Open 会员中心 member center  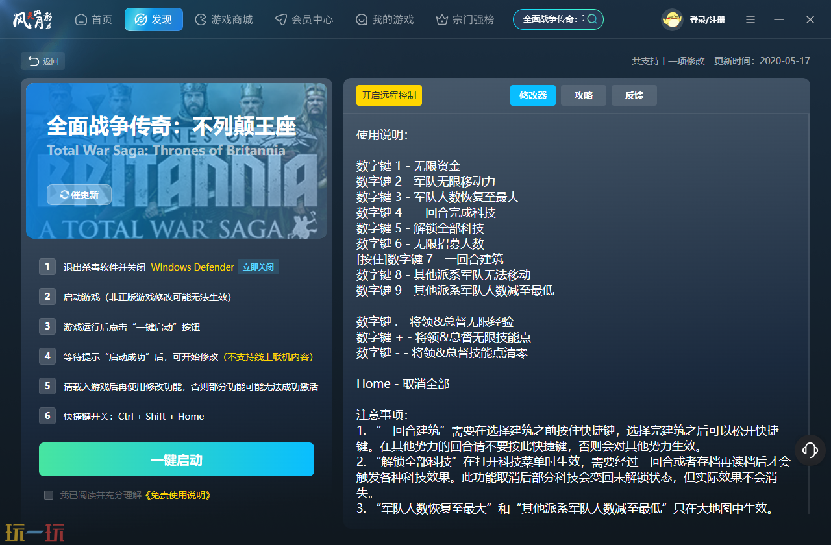click(x=304, y=19)
